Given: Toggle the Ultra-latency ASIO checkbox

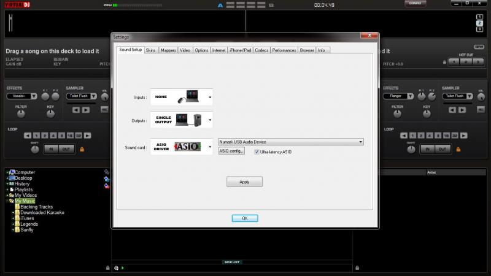Looking at the screenshot, I should point(257,151).
